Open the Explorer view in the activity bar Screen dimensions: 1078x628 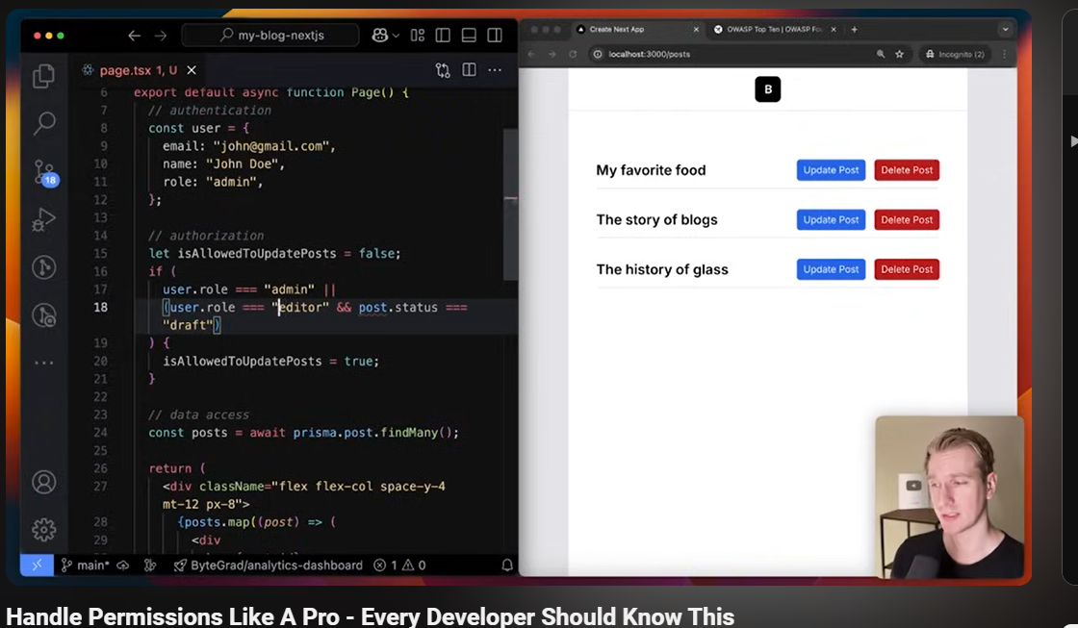pos(43,77)
